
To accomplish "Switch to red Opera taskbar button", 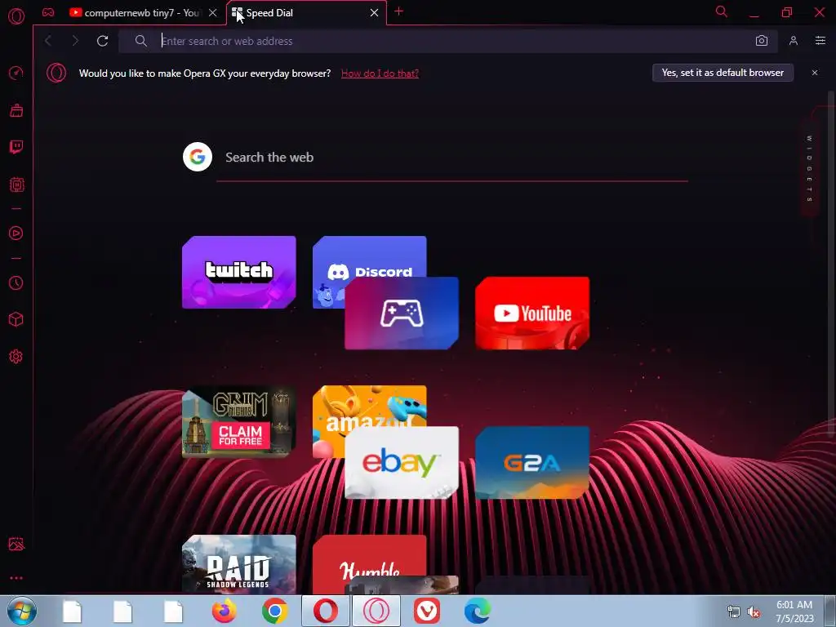I will coord(325,611).
